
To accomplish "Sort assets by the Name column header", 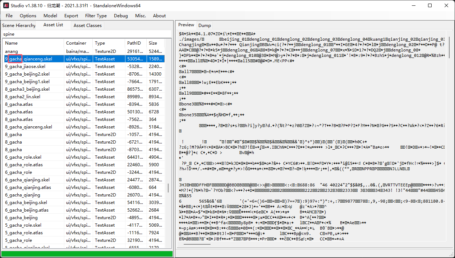I will click(33, 43).
